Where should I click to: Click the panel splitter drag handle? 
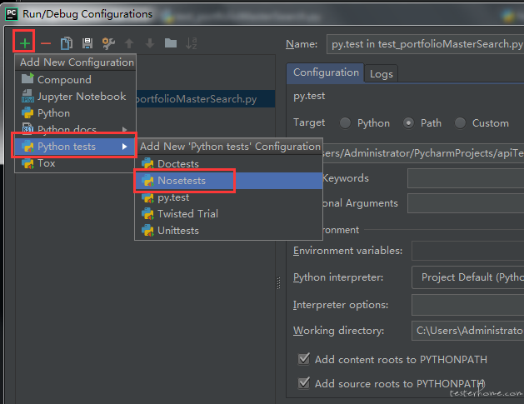[278, 283]
